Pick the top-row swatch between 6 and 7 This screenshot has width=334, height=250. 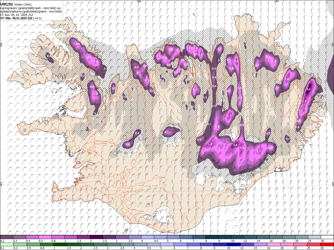click(x=186, y=237)
